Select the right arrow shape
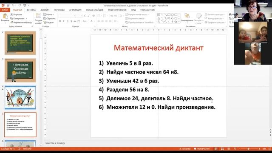Viewport: 272px width, 153px height. (x=169, y=18)
